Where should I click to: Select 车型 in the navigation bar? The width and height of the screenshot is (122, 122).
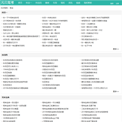pos(55,3)
